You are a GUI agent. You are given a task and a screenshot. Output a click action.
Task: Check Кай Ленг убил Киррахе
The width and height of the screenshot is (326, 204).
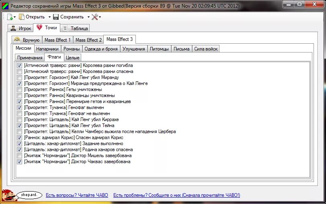(x=20, y=119)
